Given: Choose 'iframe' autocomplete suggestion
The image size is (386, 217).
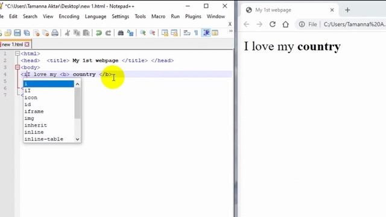Looking at the screenshot, I should click(x=48, y=112).
